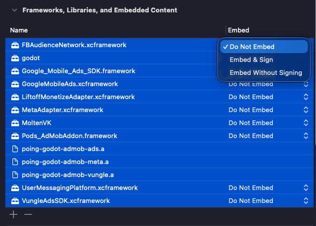The height and width of the screenshot is (226, 316).
Task: Click GoogleMobileAds.xcframework toolbox icon
Action: [15, 84]
